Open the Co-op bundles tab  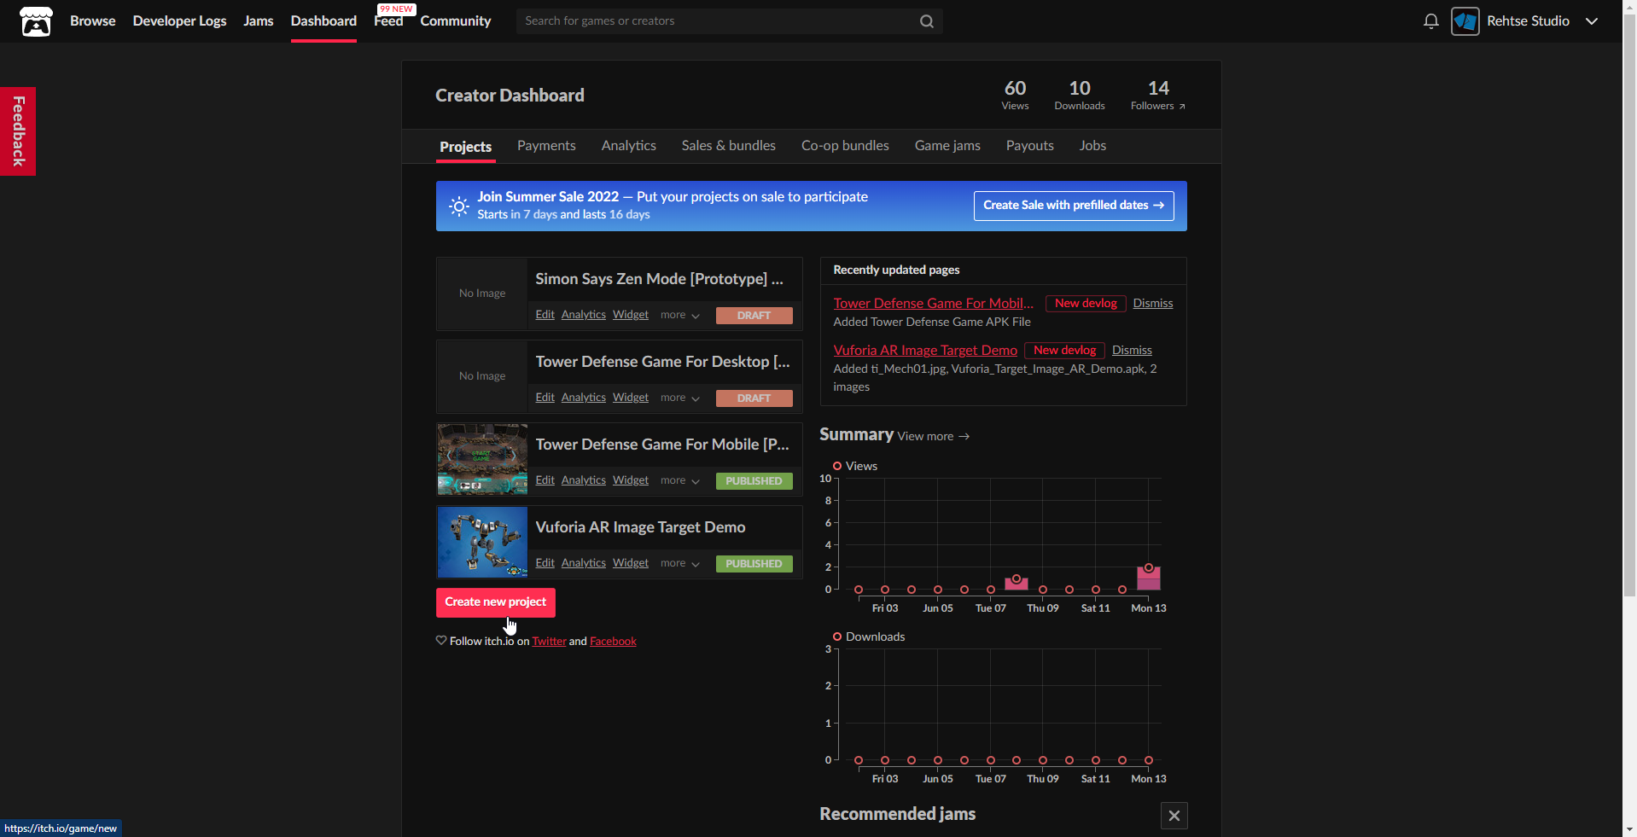pos(845,146)
